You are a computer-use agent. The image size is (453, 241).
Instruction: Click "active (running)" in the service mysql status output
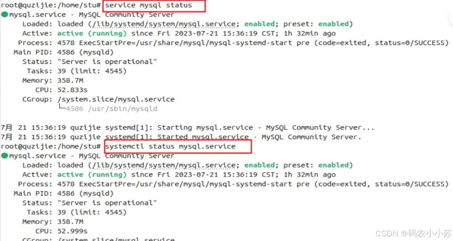pos(92,34)
